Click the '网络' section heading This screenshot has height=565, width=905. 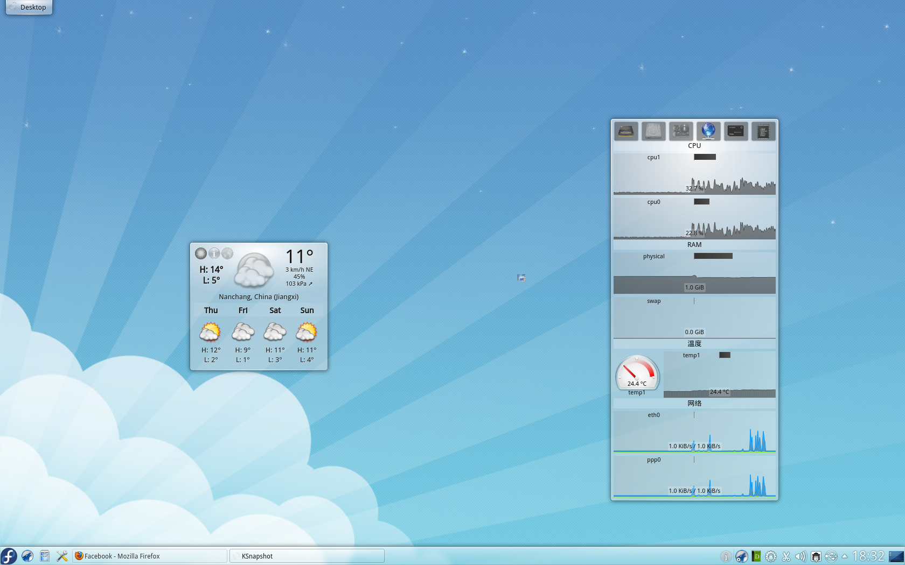click(x=694, y=403)
